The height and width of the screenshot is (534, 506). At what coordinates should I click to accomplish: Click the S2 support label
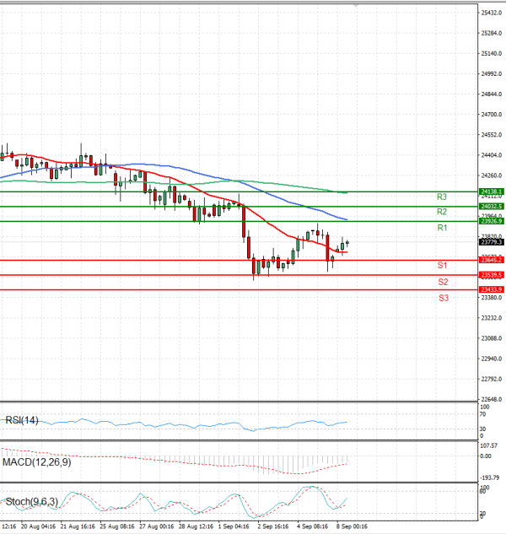point(443,282)
